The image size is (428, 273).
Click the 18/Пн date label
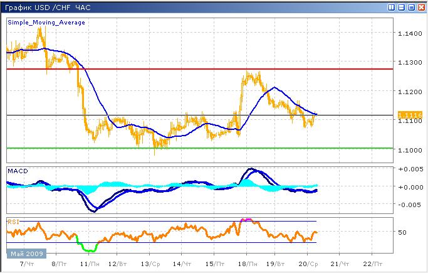pos(248,264)
